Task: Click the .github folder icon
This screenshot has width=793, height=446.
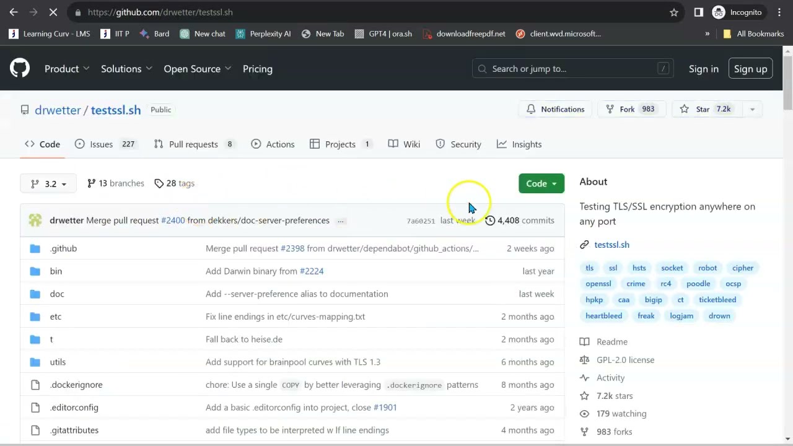Action: tap(35, 248)
